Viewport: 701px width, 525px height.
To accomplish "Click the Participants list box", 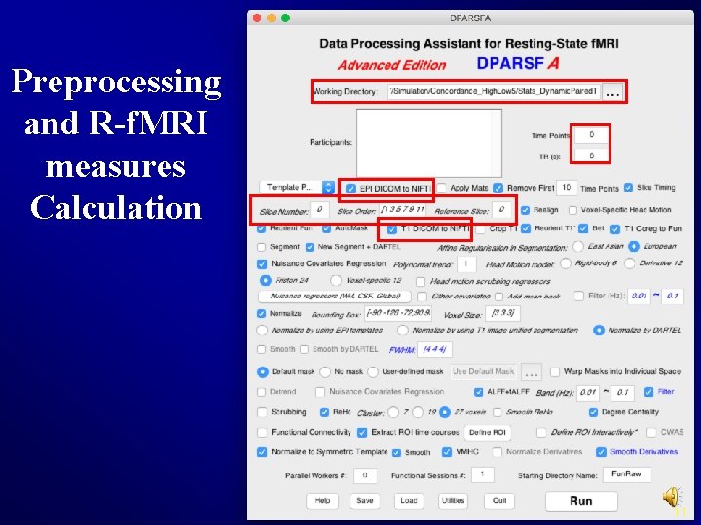I will point(429,143).
